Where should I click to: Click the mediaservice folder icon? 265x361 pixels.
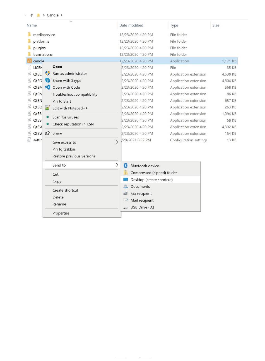pyautogui.click(x=29, y=34)
